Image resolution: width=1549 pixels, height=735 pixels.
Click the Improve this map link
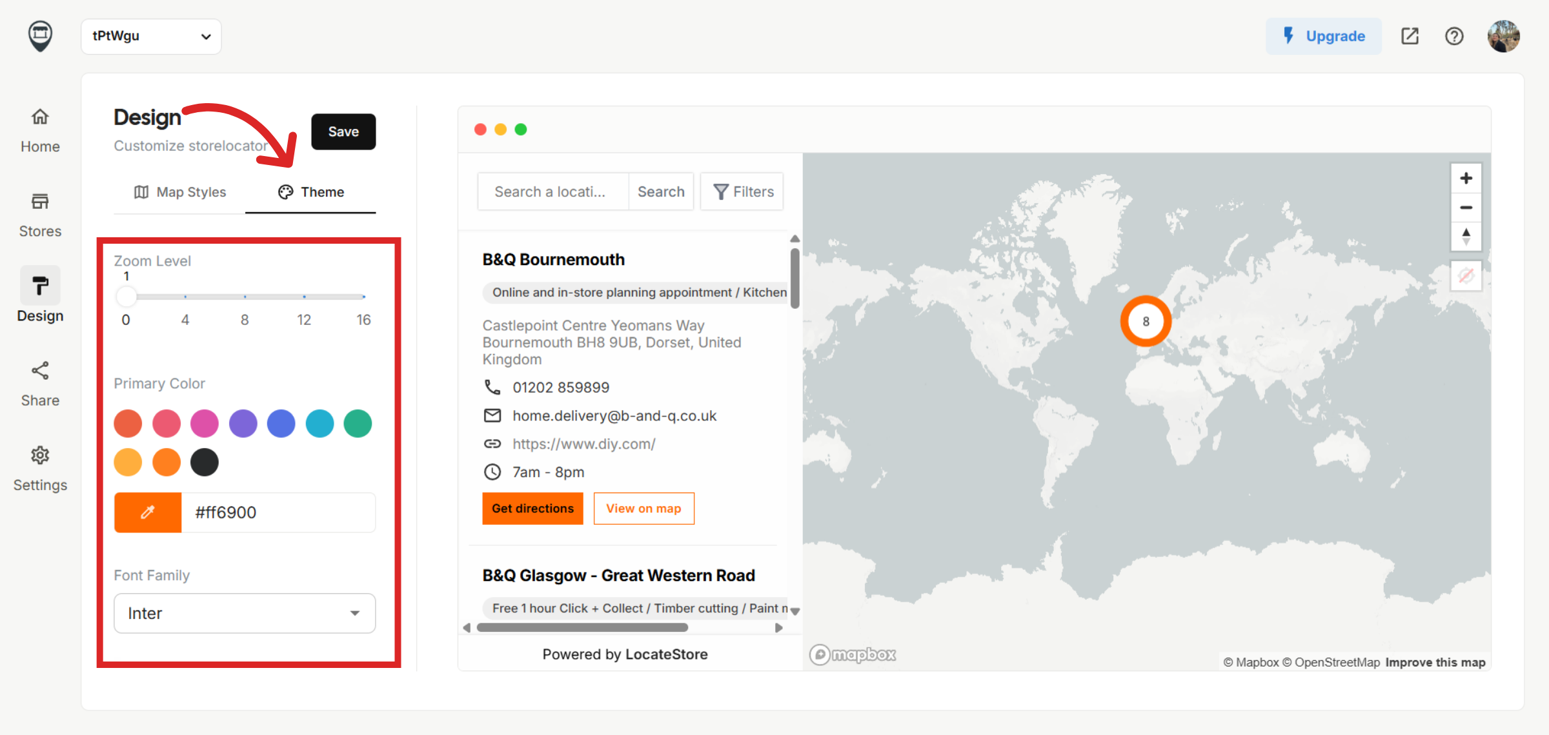pyautogui.click(x=1435, y=662)
